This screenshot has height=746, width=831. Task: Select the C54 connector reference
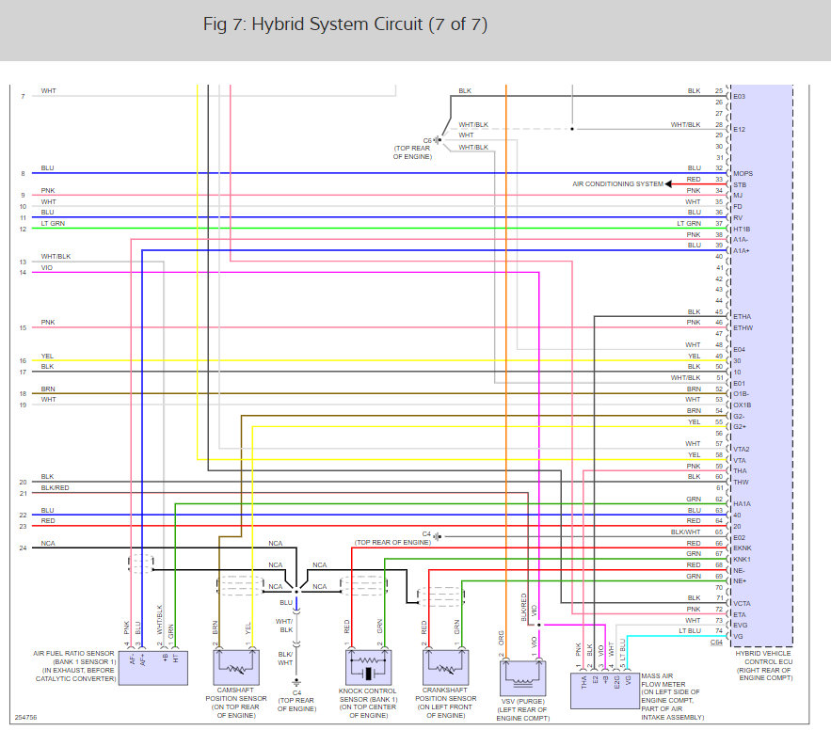[716, 643]
